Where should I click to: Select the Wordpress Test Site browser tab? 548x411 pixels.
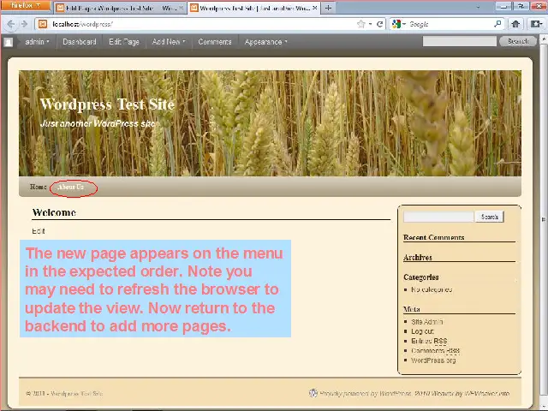[x=253, y=8]
